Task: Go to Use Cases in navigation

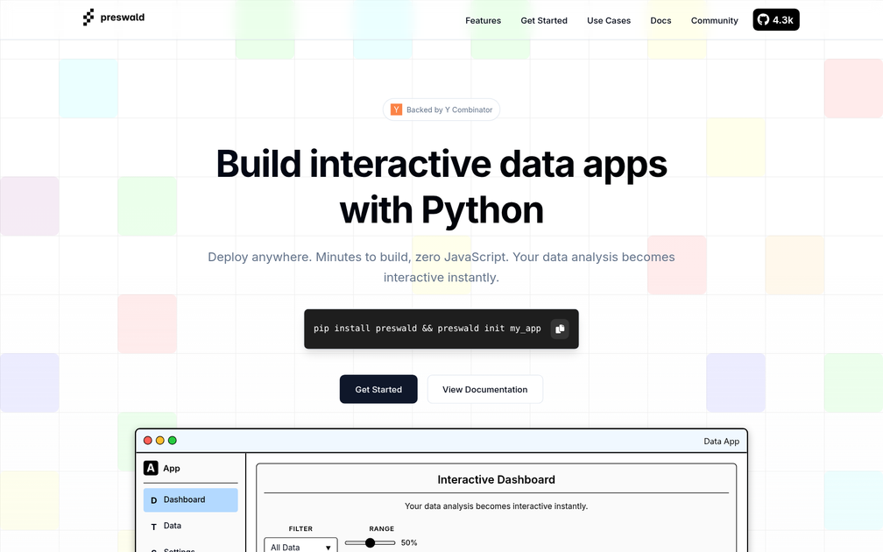Action: click(x=608, y=20)
